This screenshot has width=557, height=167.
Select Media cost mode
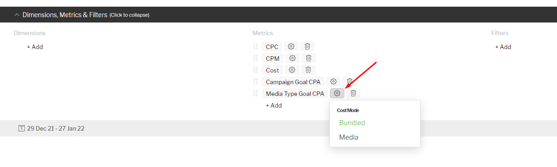click(x=349, y=137)
